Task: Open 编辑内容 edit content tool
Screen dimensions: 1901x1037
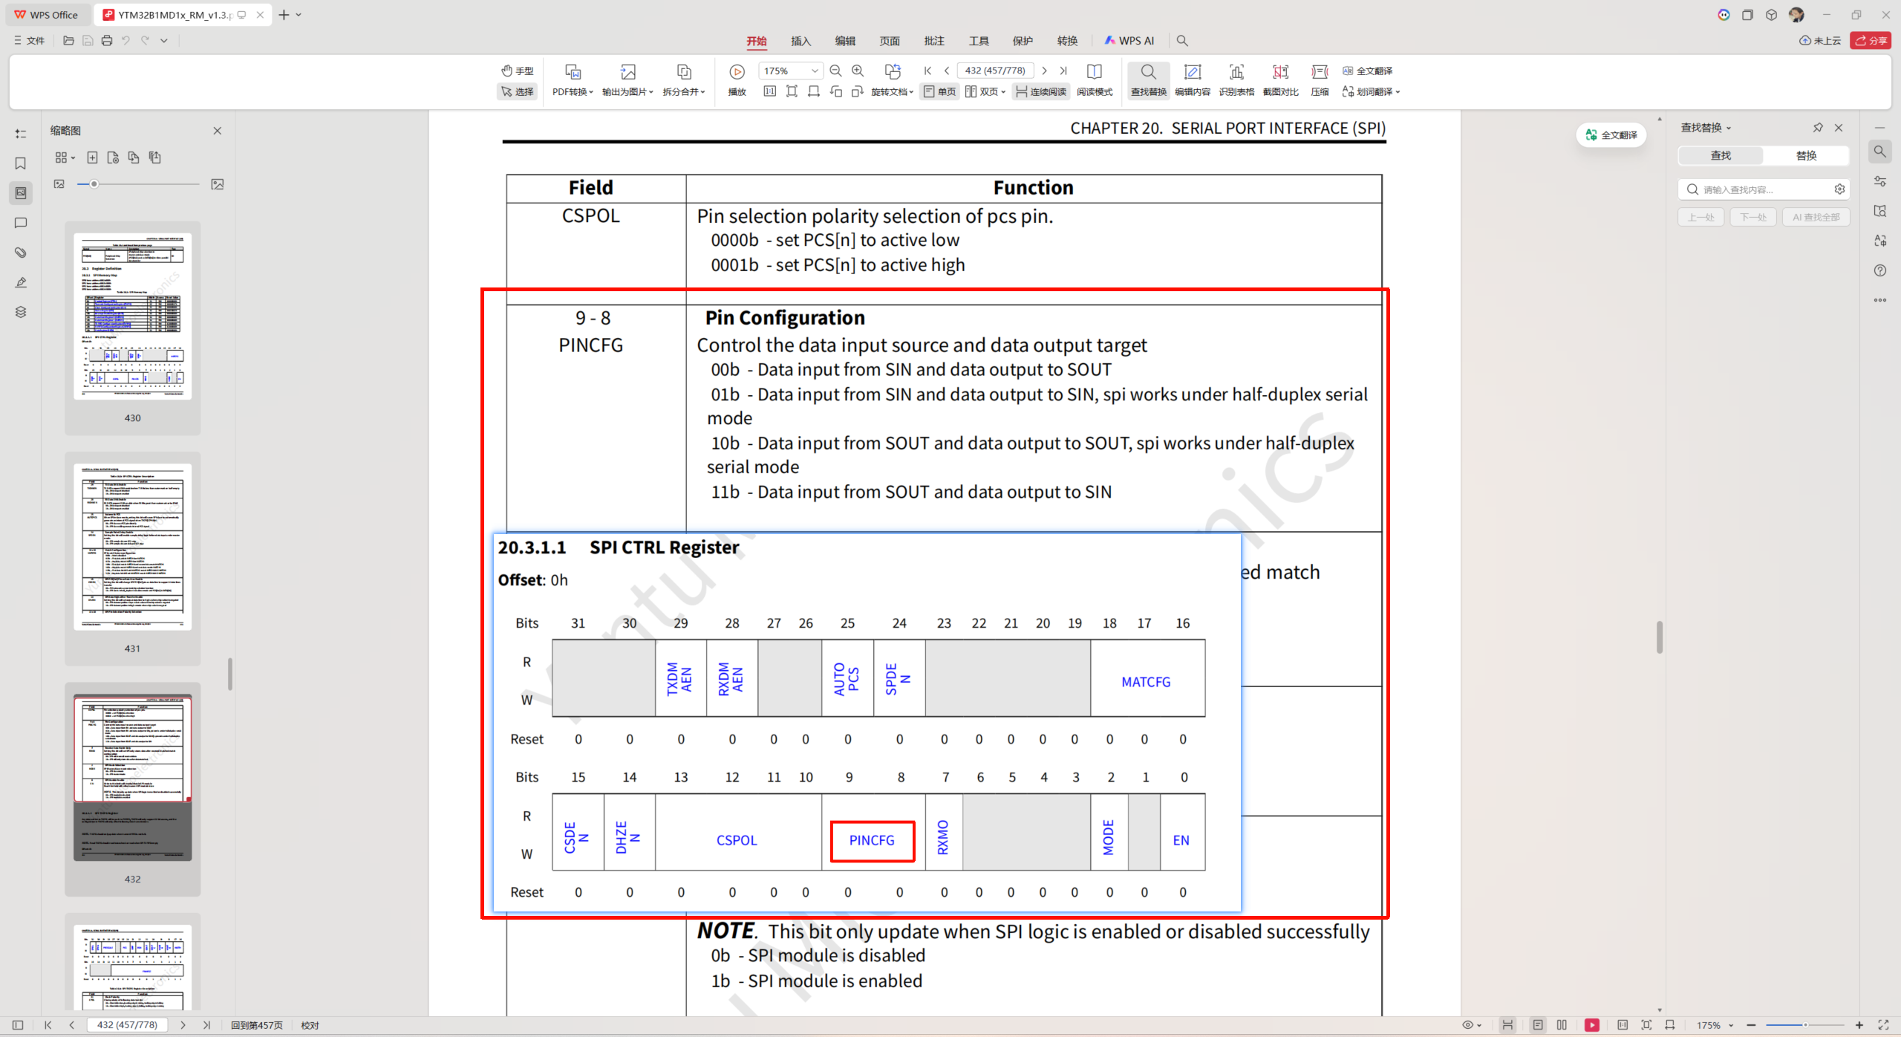Action: (x=1193, y=80)
